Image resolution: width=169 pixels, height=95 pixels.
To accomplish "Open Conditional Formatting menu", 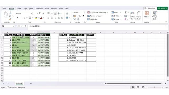I will click(x=97, y=12).
